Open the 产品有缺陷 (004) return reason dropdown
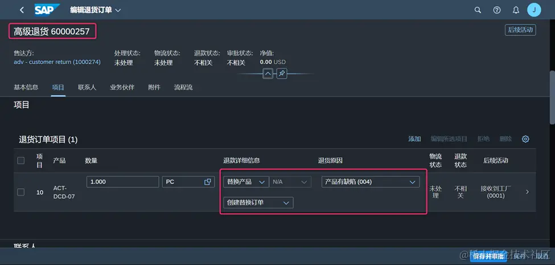The width and height of the screenshot is (555, 265). 371,182
